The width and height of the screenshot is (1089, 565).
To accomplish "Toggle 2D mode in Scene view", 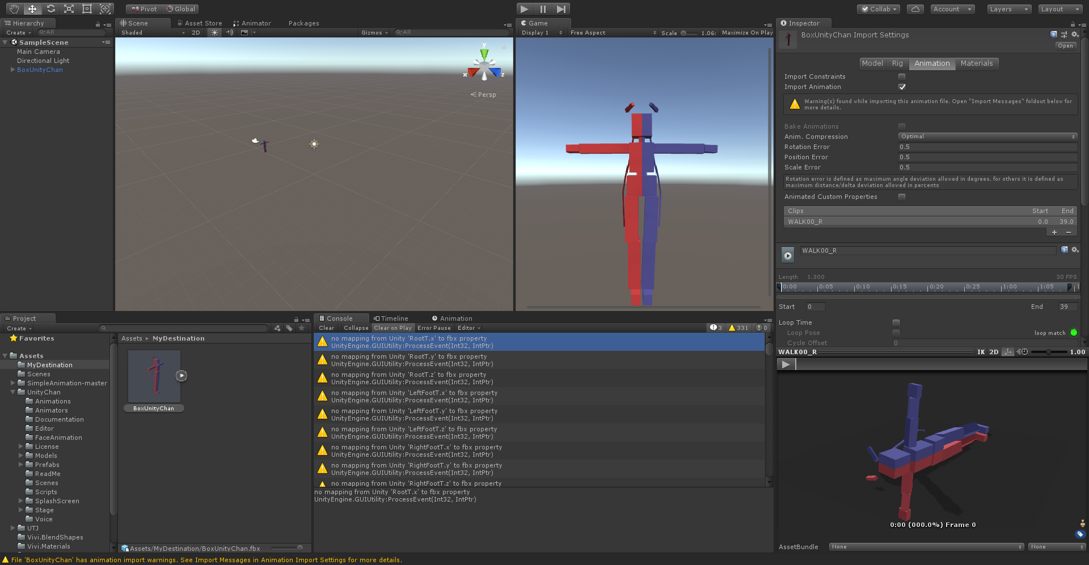I will 196,32.
